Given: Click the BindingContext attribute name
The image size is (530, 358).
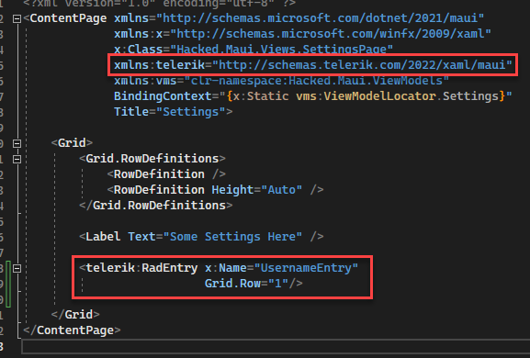Looking at the screenshot, I should [x=163, y=96].
